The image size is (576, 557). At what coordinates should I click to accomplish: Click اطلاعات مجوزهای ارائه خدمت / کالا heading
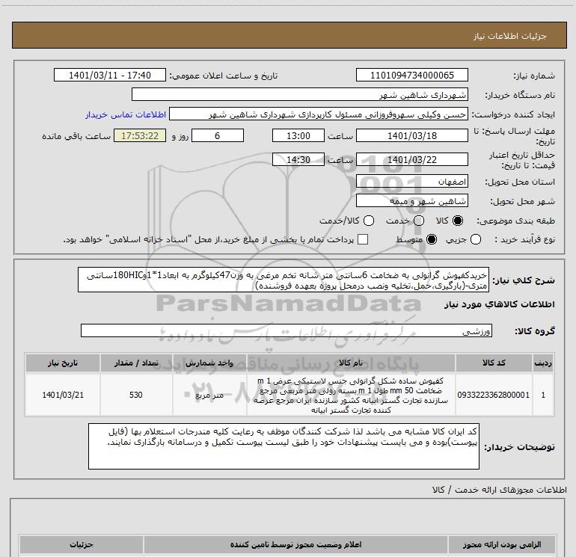pyautogui.click(x=499, y=490)
